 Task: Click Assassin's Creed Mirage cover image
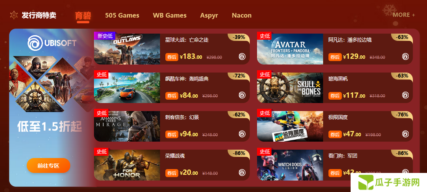click(127, 126)
